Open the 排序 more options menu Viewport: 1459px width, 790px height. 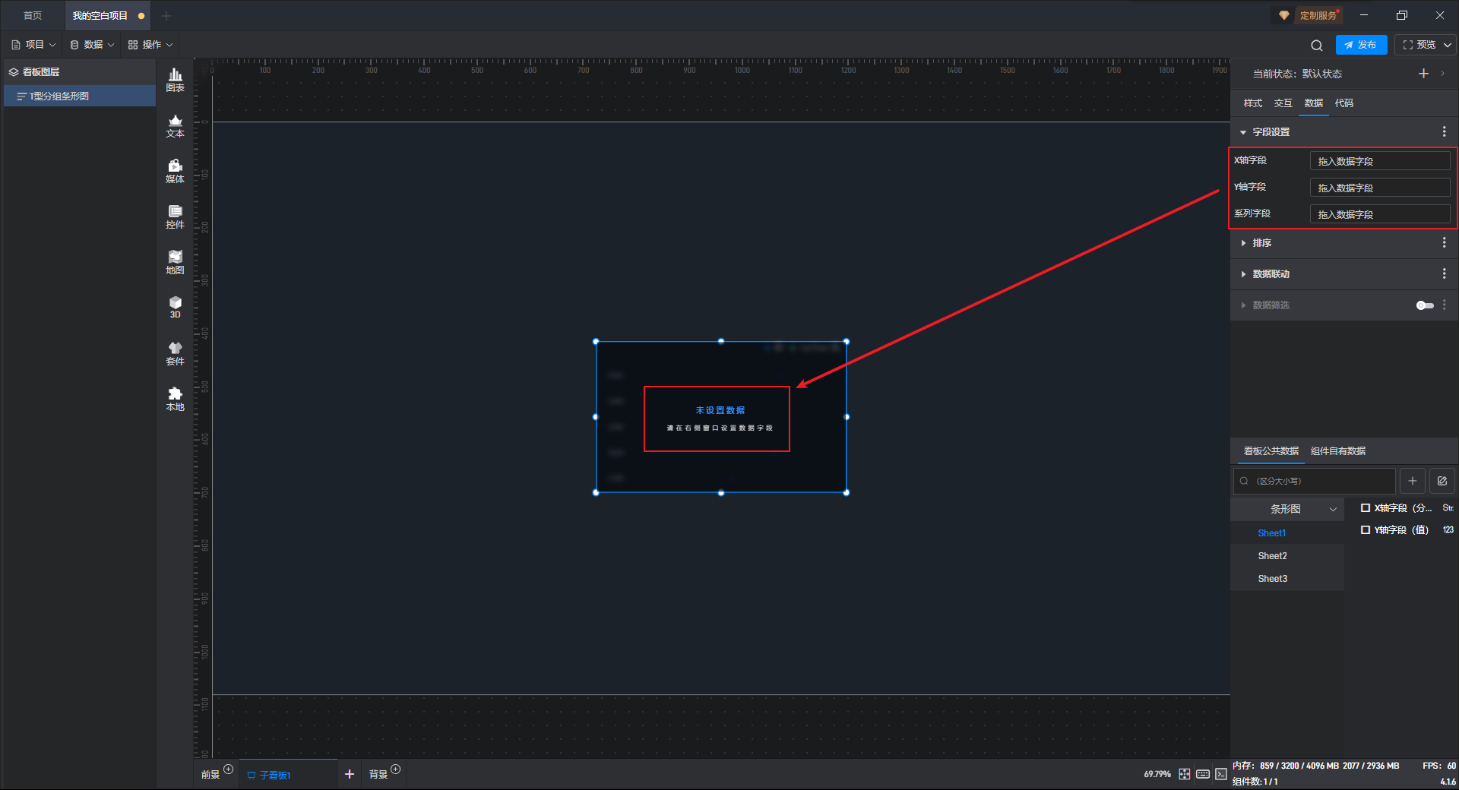(x=1444, y=243)
